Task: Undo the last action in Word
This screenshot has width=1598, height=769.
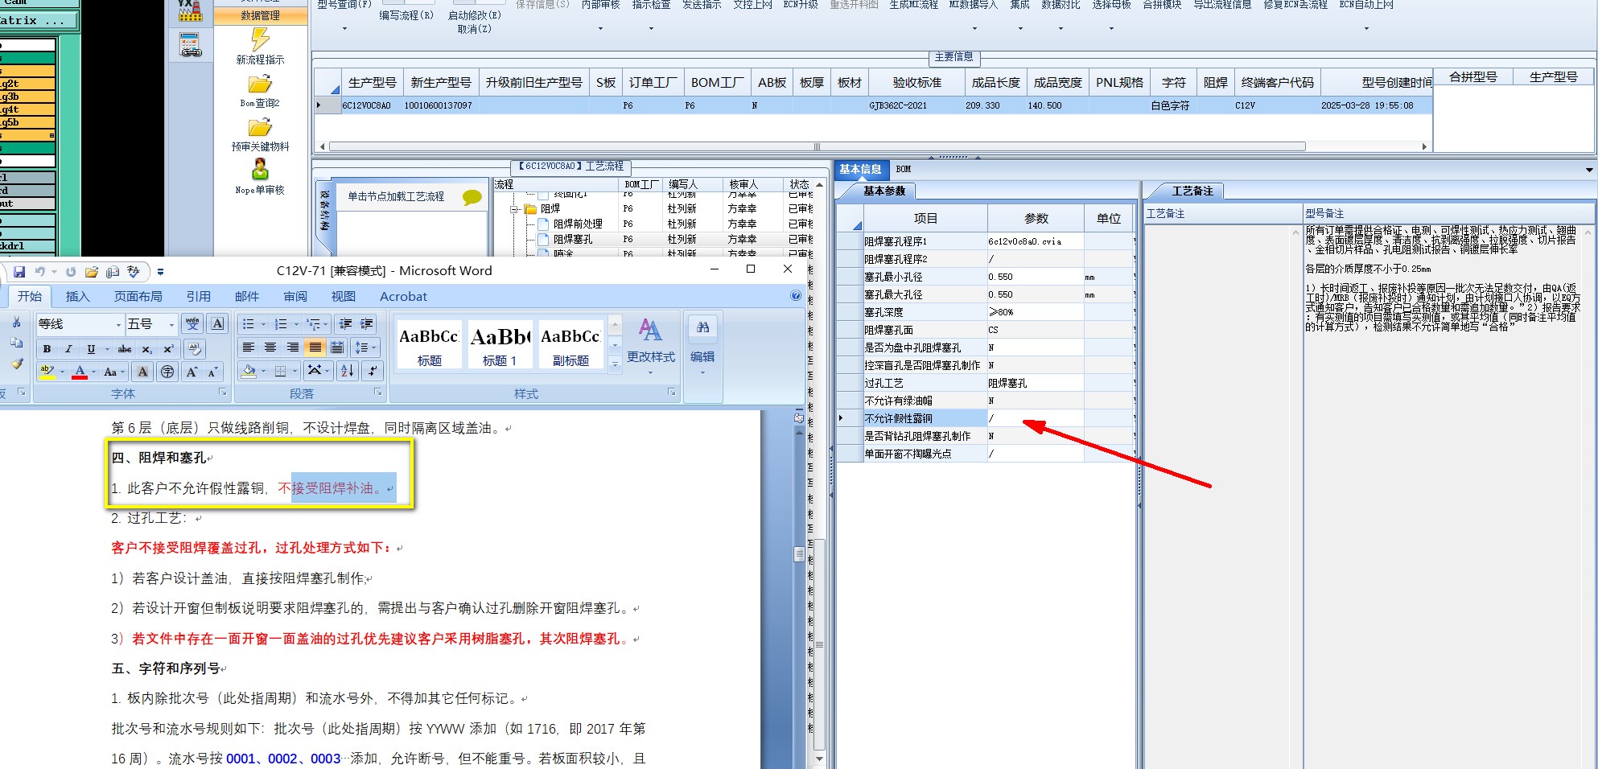Action: pos(40,272)
